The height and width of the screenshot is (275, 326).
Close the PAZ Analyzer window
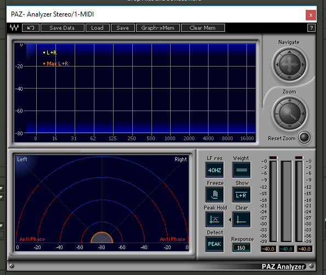click(311, 15)
